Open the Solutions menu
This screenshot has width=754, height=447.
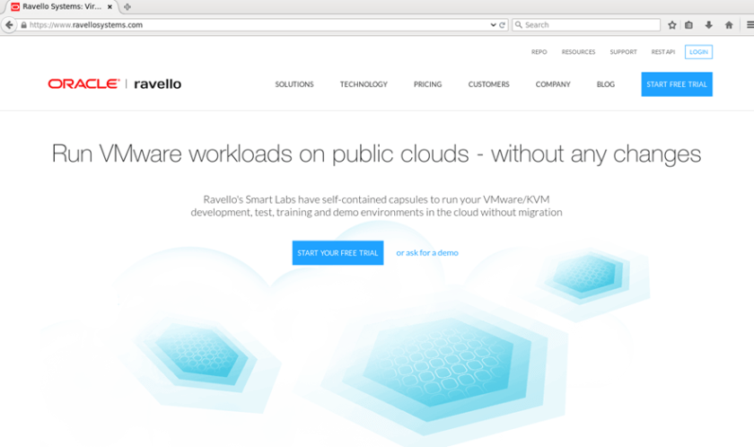[x=294, y=84]
